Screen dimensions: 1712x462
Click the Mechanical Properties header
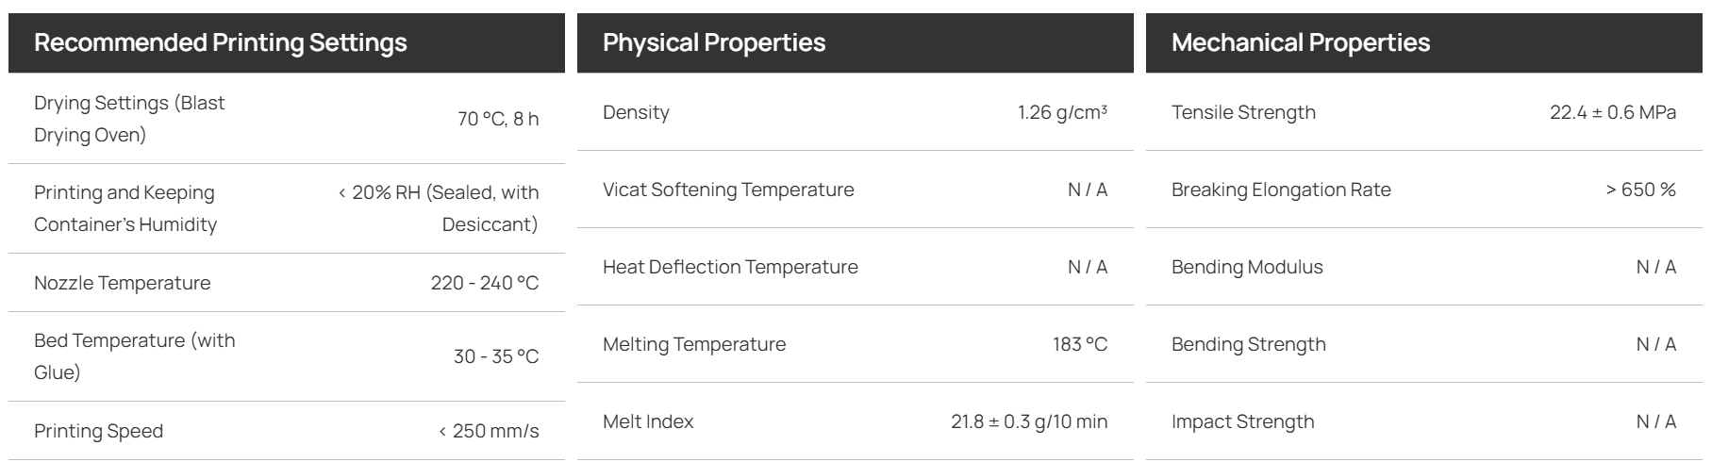click(1301, 42)
